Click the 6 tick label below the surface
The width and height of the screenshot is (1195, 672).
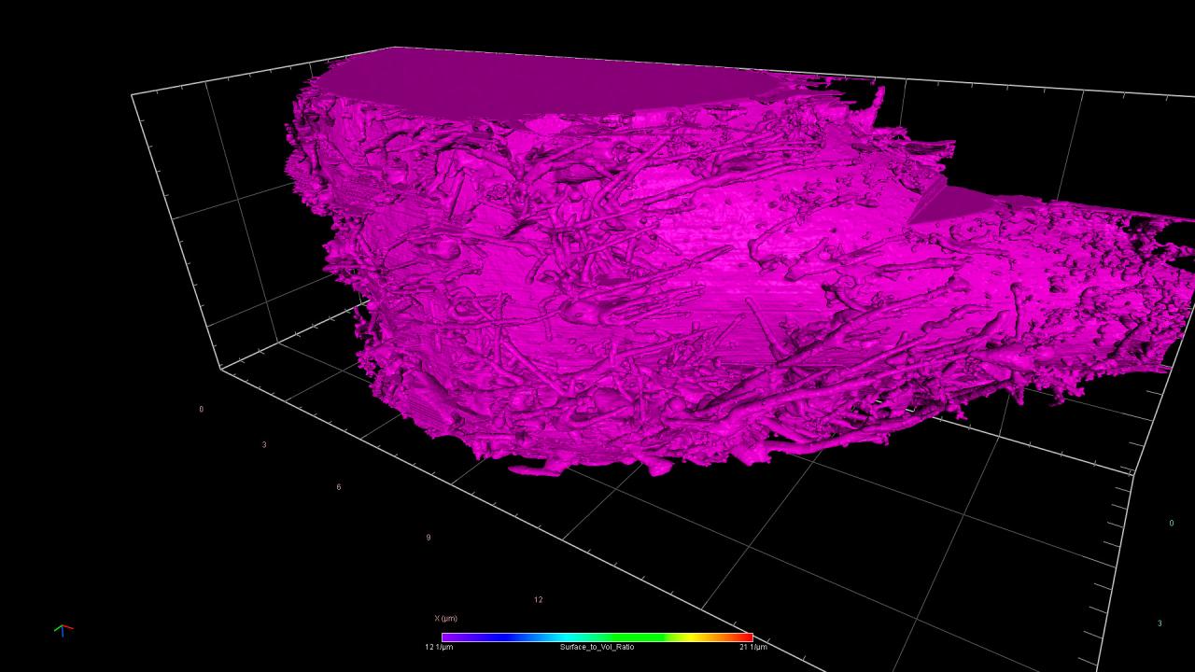[339, 486]
